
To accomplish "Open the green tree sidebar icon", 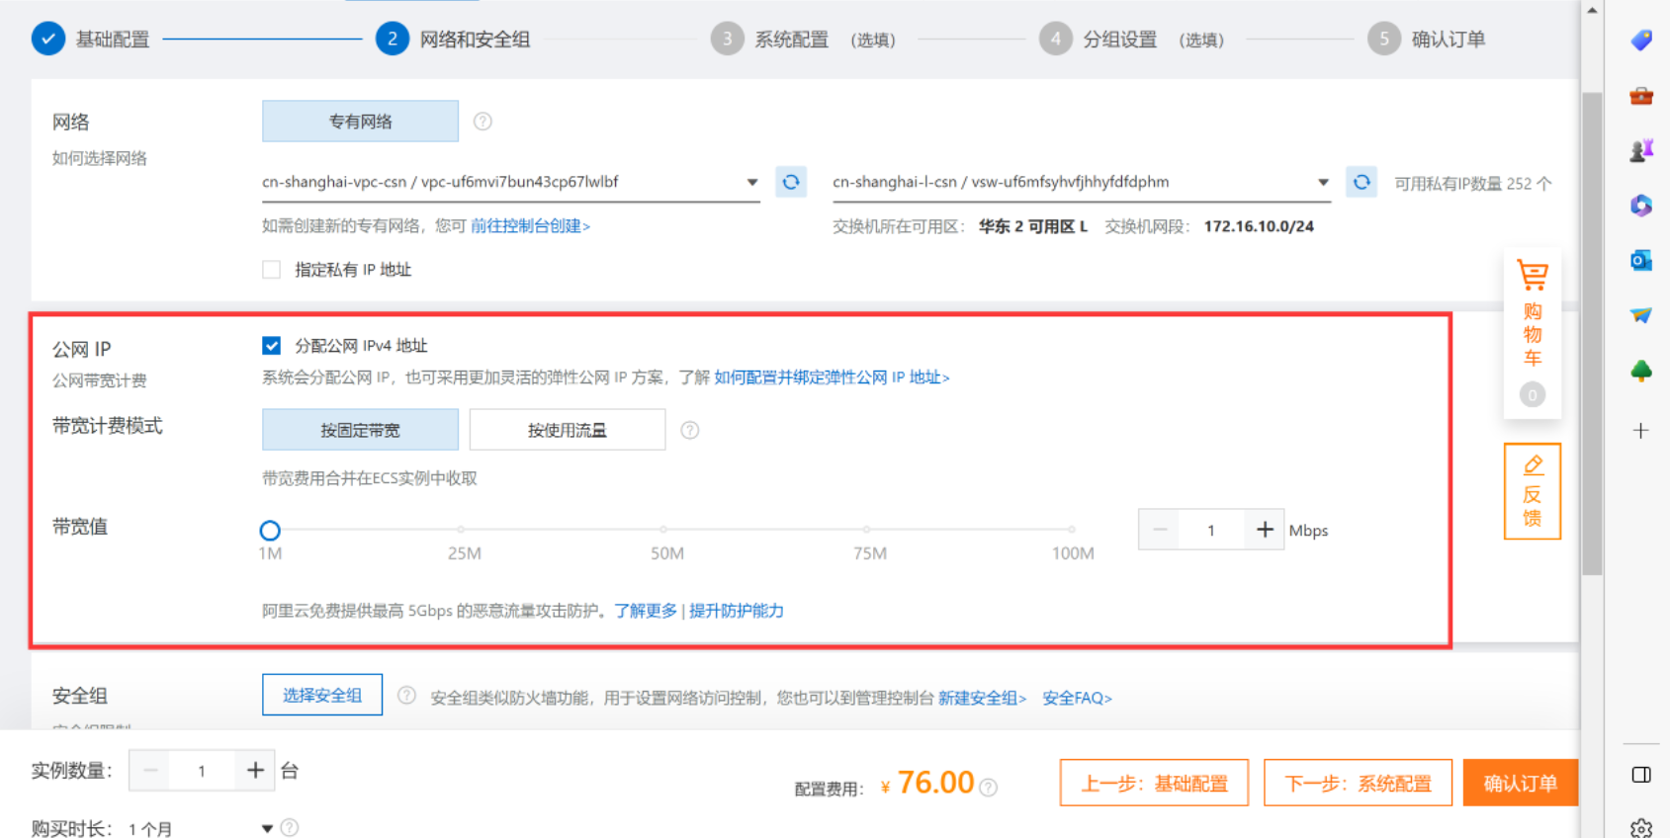I will tap(1641, 371).
